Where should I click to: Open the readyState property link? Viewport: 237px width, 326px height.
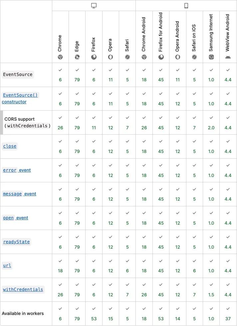pos(16,242)
